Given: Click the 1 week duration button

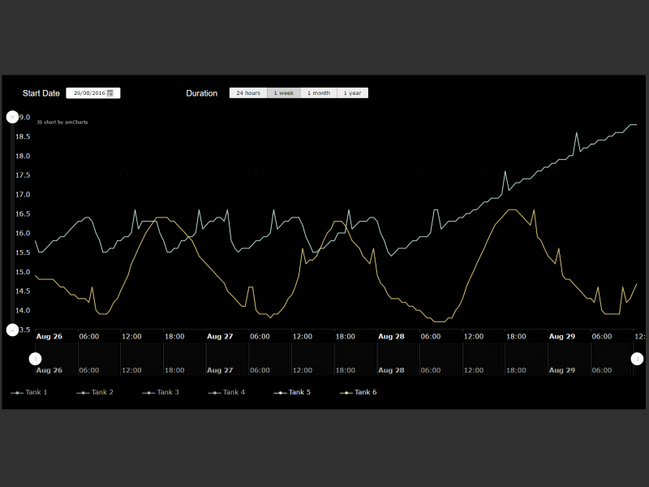Looking at the screenshot, I should [x=283, y=93].
